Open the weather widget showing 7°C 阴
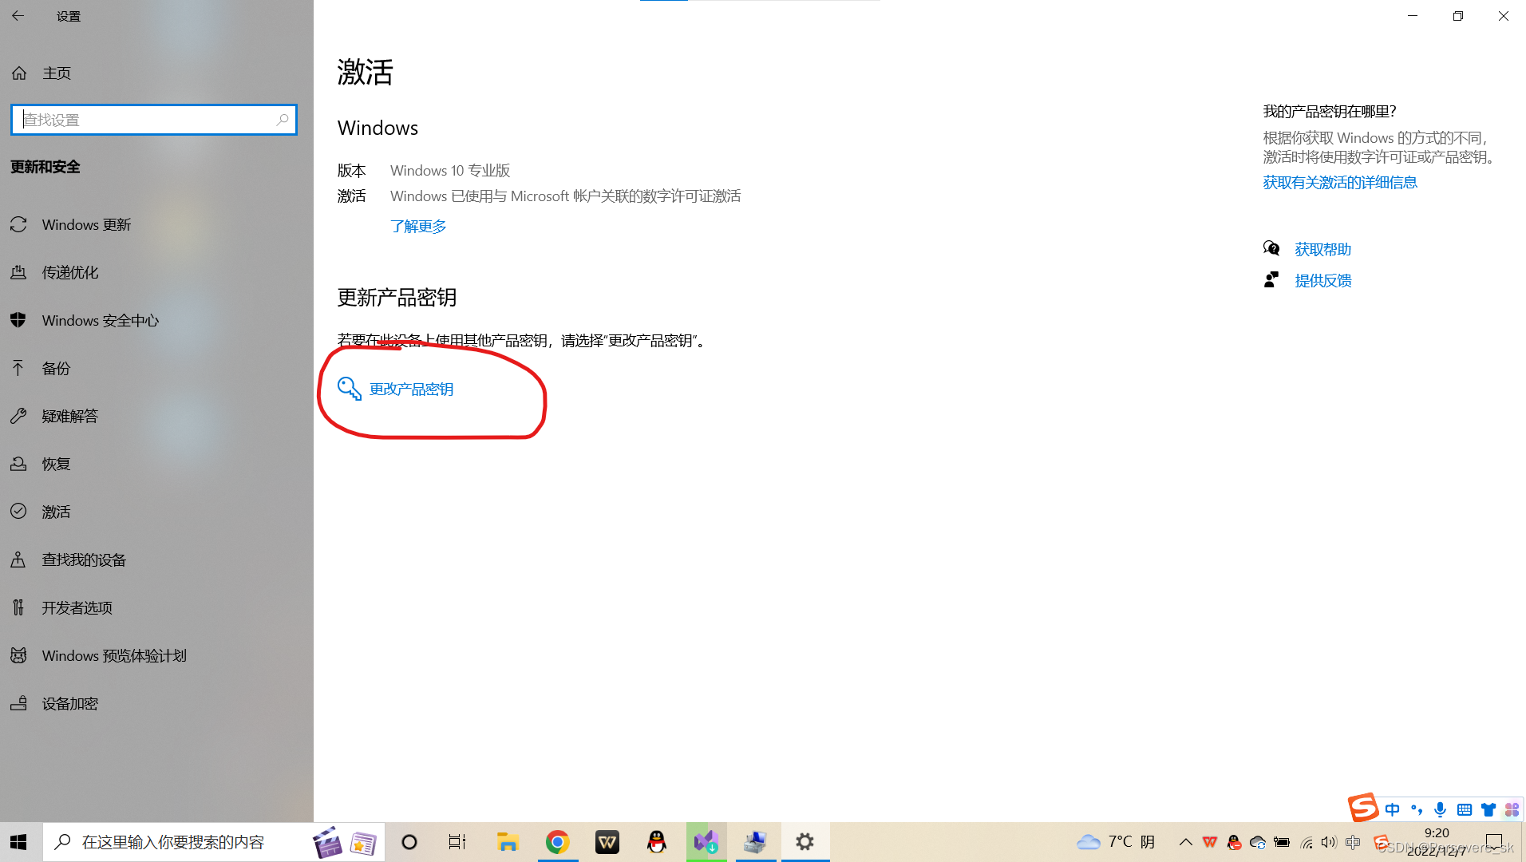 tap(1116, 842)
